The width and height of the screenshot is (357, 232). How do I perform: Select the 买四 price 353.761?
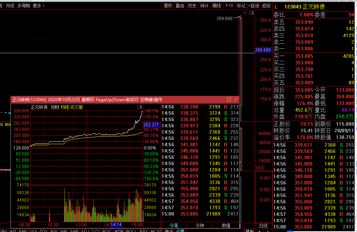(304, 76)
